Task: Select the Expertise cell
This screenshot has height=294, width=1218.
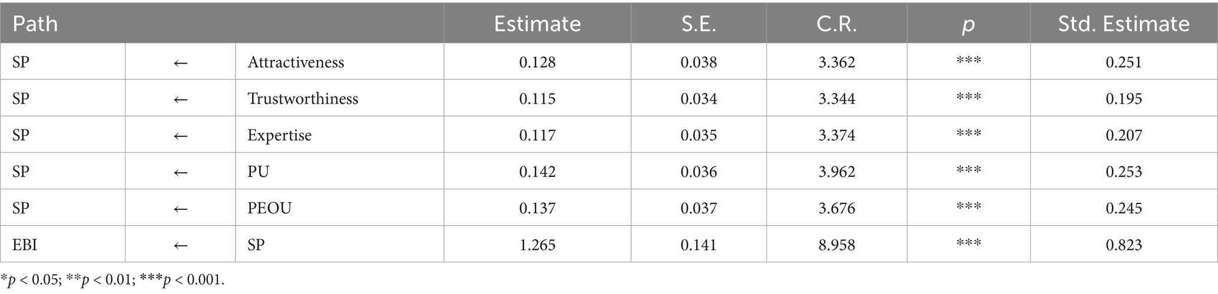Action: pos(279,135)
